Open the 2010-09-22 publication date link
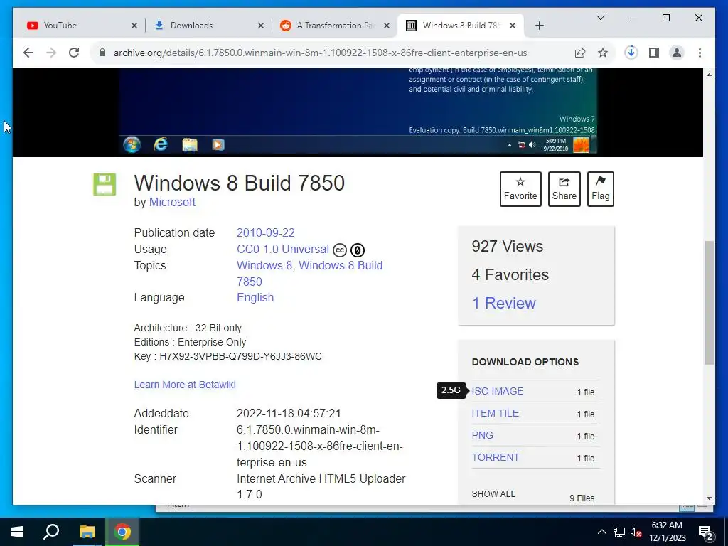This screenshot has height=546, width=728. (x=266, y=232)
